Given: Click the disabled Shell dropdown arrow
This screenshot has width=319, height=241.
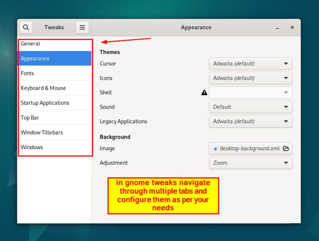Looking at the screenshot, I should (285, 93).
